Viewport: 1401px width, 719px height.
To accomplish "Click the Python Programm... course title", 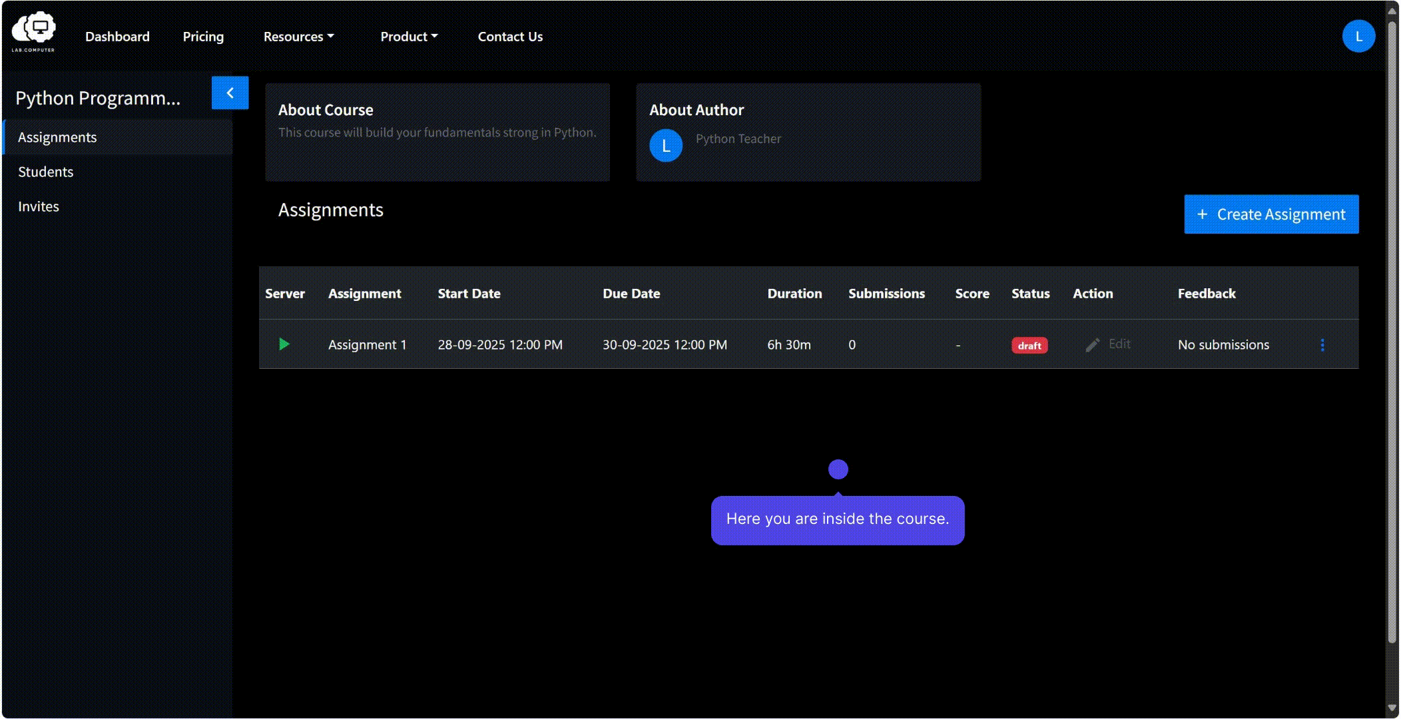I will (98, 98).
